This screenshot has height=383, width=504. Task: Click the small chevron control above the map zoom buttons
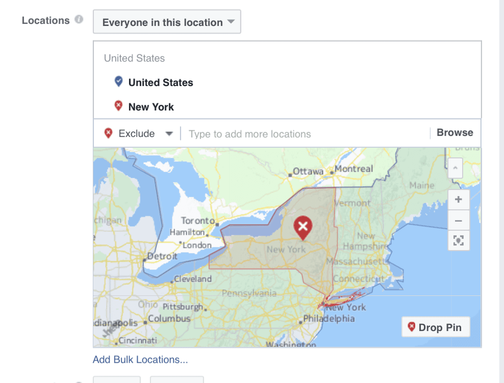coord(455,168)
